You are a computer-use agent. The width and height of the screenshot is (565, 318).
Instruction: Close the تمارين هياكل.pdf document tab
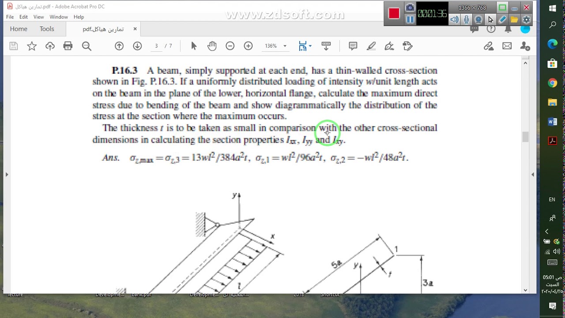(x=135, y=29)
